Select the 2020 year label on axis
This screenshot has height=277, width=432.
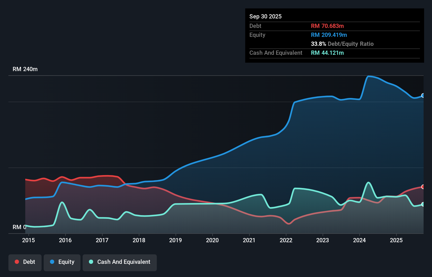click(x=213, y=240)
